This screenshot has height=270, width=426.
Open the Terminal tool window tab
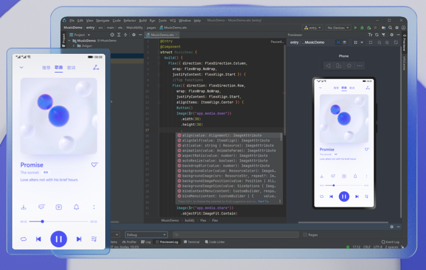191,242
